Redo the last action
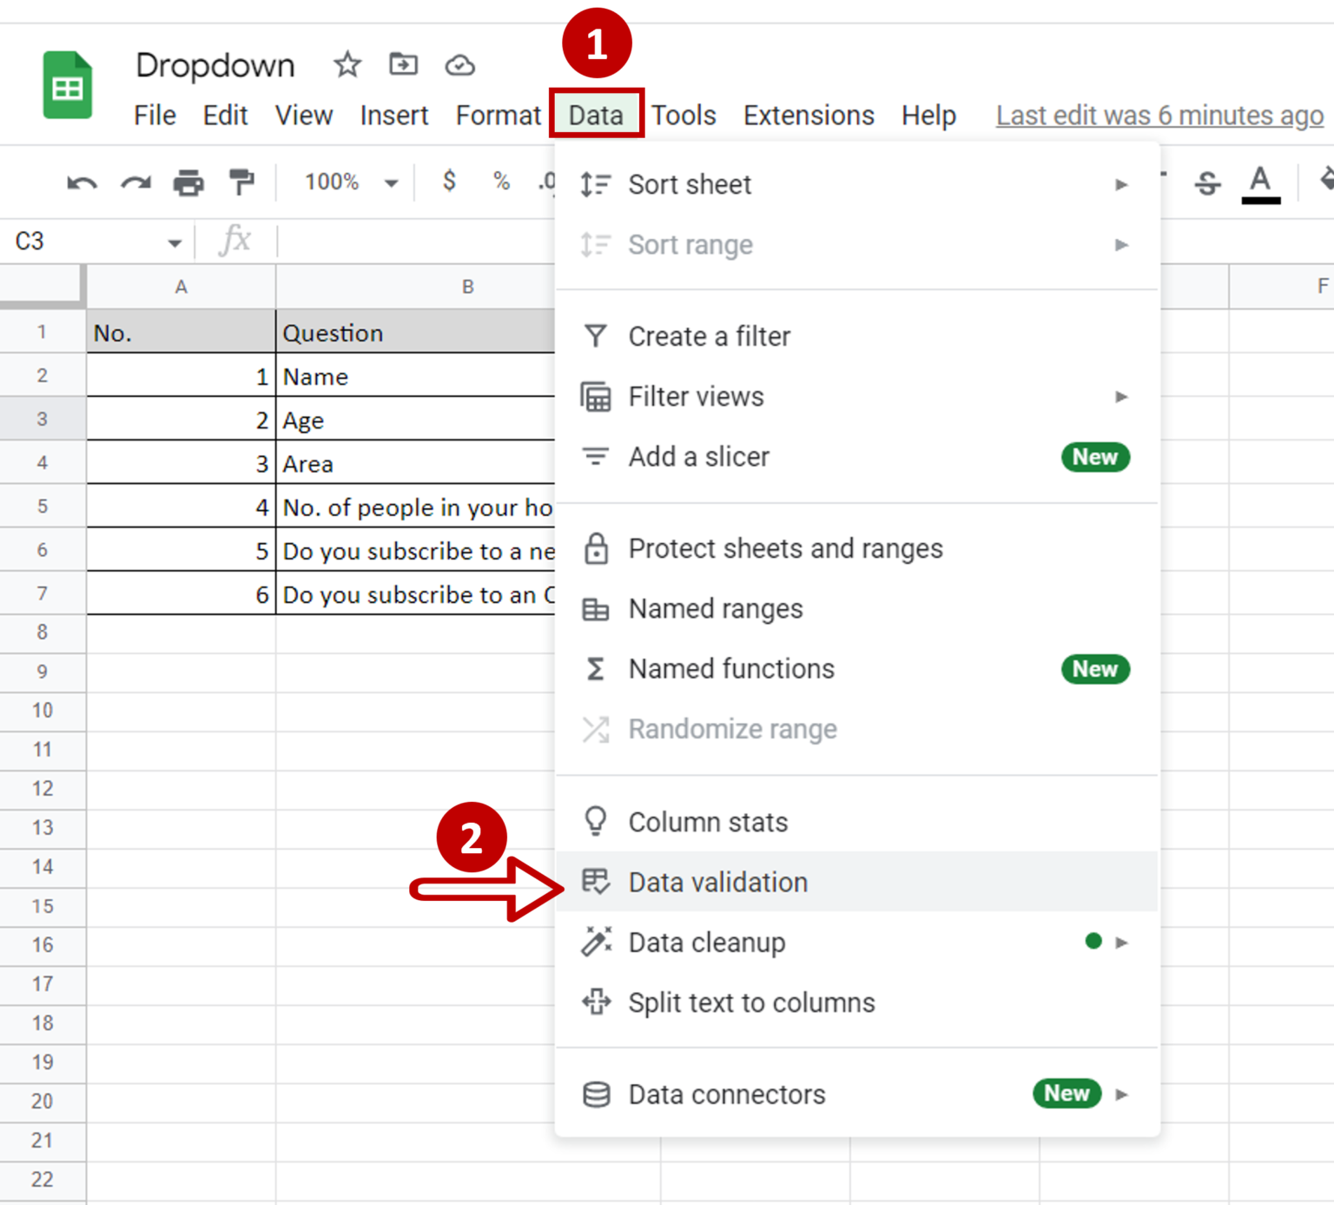 point(135,182)
